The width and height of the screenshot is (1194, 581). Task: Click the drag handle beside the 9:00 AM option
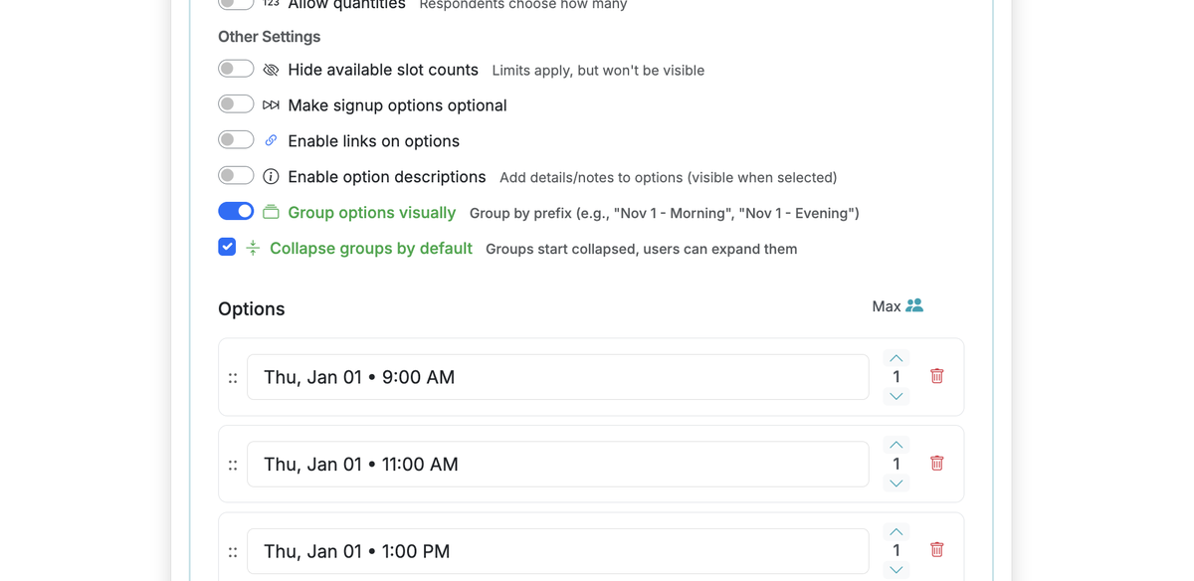[233, 377]
